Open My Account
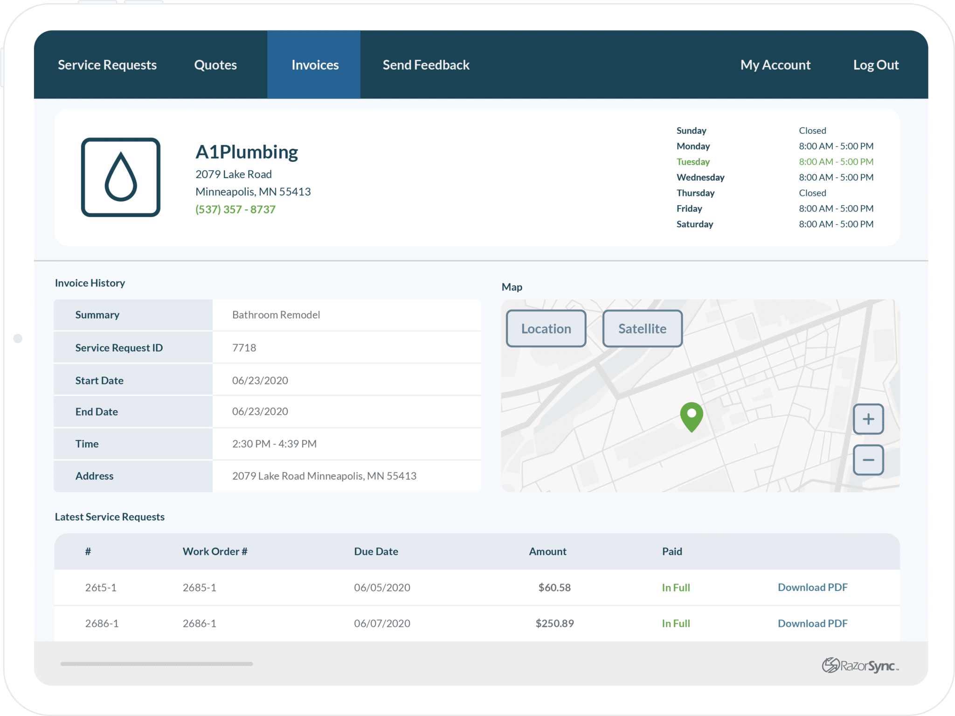955x716 pixels. click(775, 65)
